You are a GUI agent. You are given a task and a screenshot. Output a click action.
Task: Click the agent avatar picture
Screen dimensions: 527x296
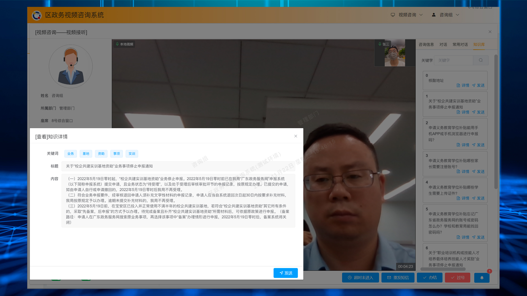(71, 66)
